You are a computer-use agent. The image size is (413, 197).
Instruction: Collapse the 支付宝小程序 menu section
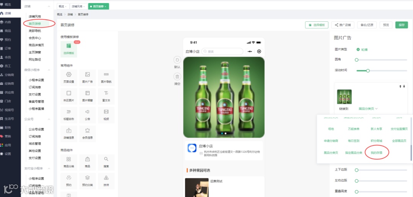click(49, 168)
